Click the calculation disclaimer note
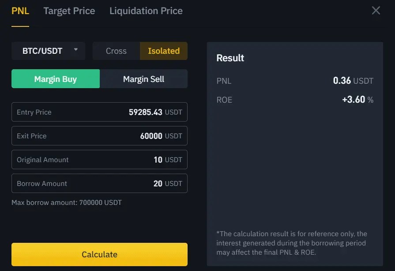Image resolution: width=395 pixels, height=271 pixels. [x=292, y=243]
